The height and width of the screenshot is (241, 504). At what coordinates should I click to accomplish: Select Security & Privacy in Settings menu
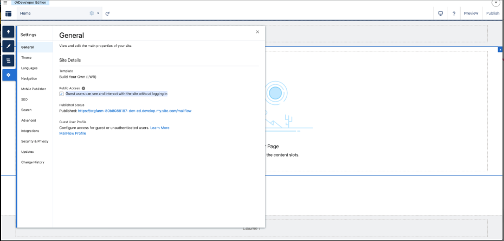[35, 142]
